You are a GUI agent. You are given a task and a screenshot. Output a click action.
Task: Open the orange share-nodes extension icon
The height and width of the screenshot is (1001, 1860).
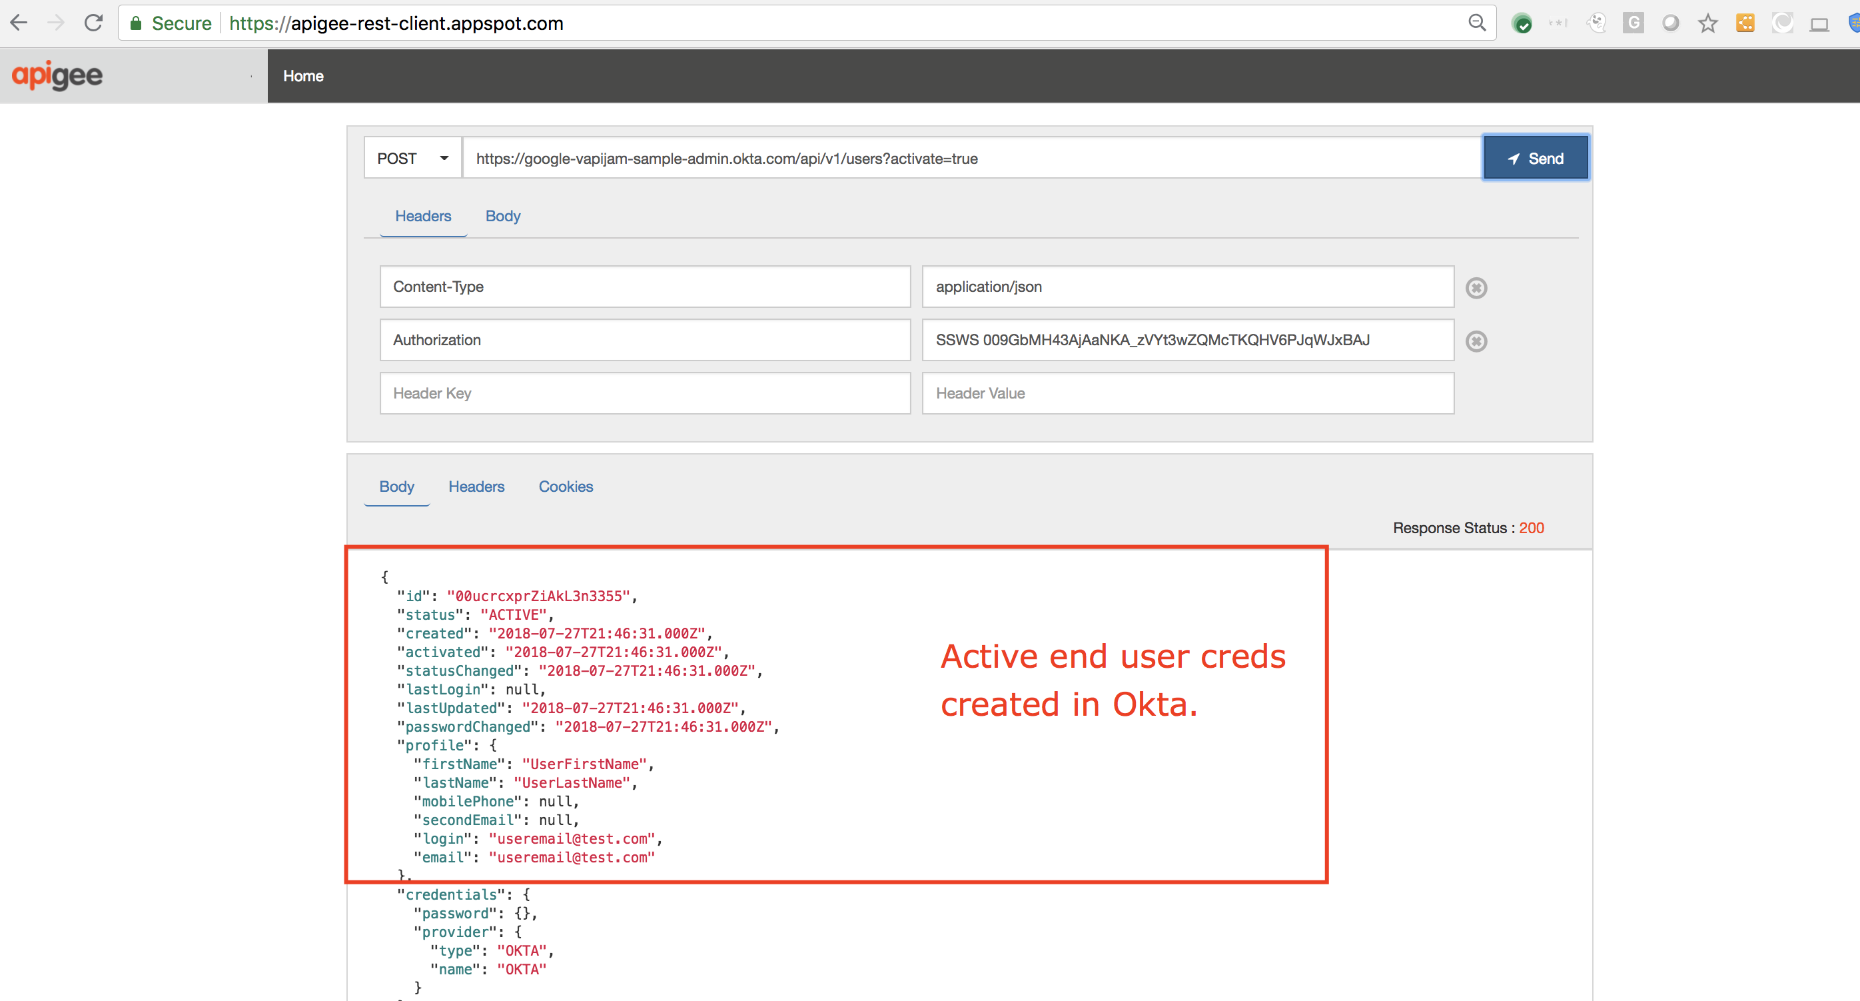coord(1745,23)
